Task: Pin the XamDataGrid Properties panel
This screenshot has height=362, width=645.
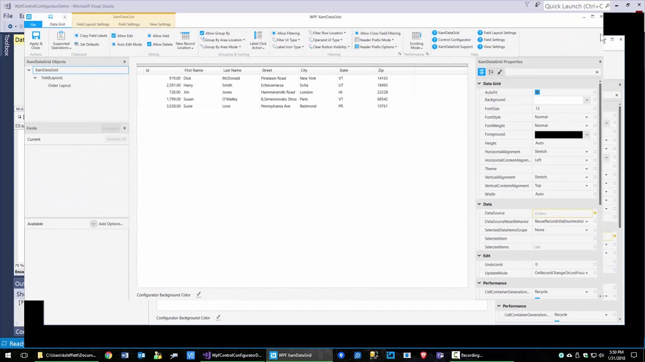Action: click(600, 62)
